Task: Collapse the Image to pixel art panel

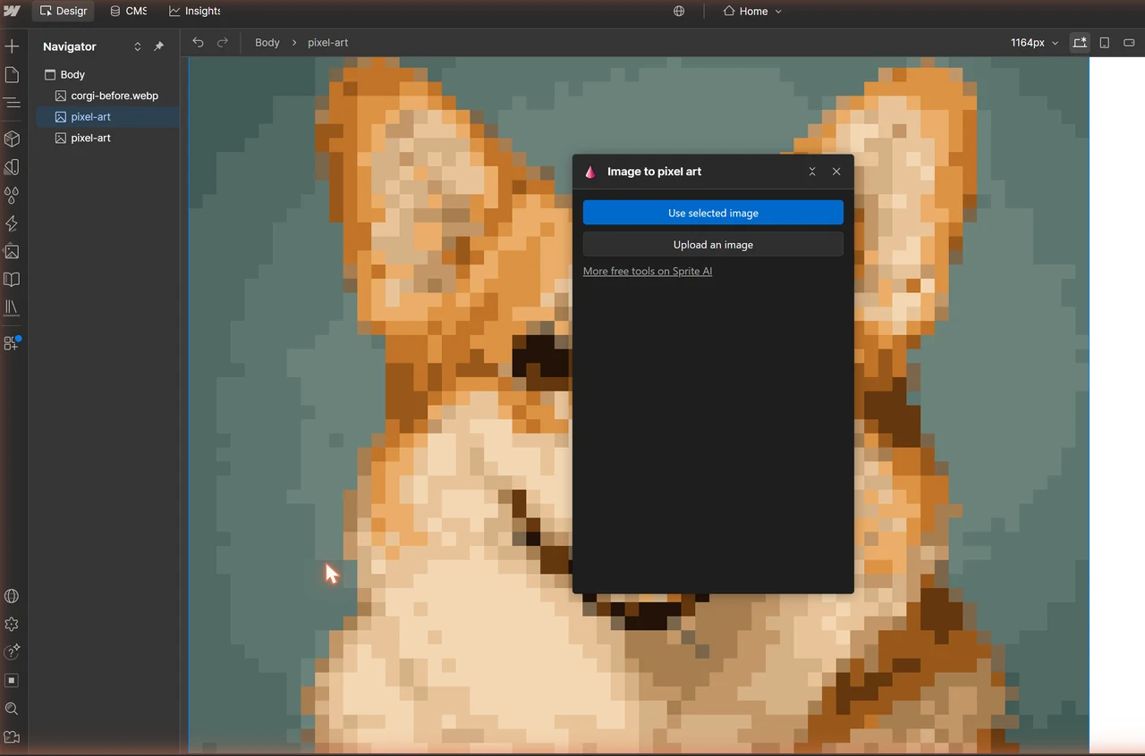Action: (x=812, y=172)
